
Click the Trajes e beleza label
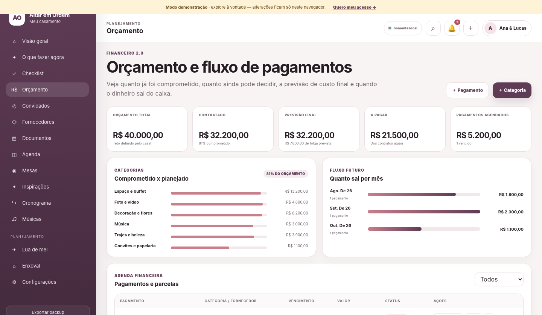tap(129, 235)
